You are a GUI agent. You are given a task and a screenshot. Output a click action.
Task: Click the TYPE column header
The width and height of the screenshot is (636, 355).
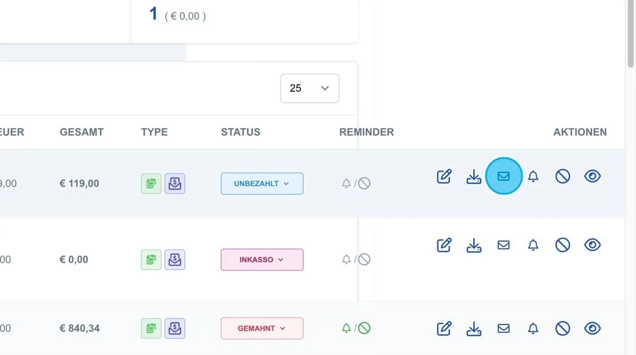coord(154,132)
